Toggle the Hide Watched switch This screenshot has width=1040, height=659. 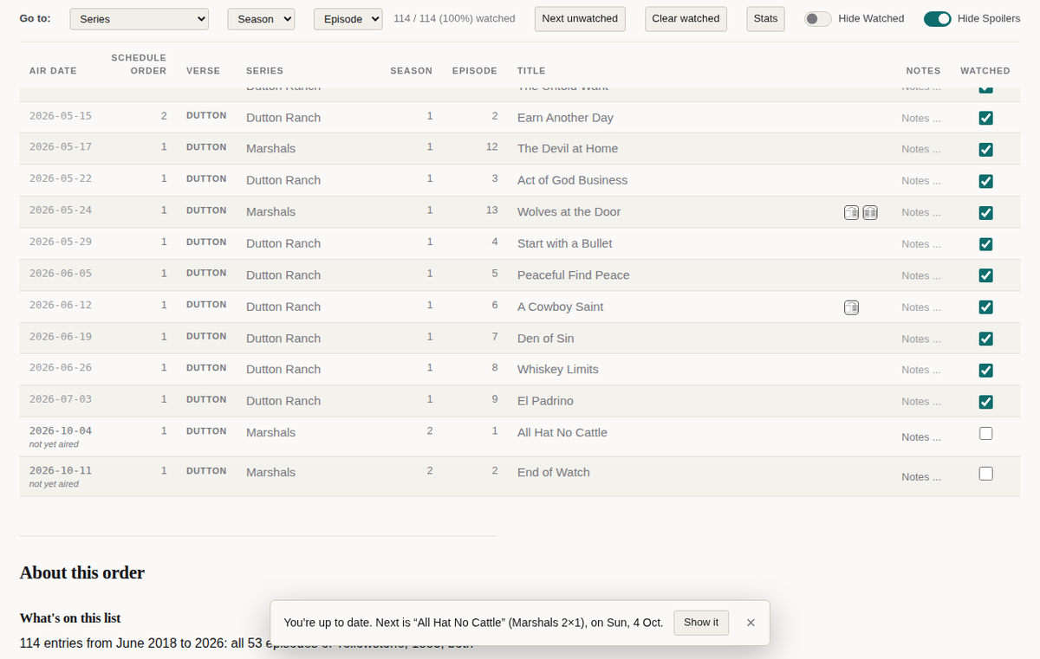818,19
